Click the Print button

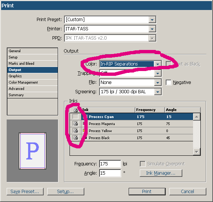click(x=147, y=192)
